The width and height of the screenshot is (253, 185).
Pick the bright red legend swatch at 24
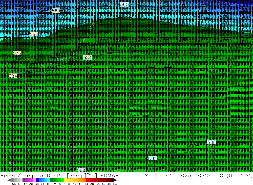click(87, 180)
